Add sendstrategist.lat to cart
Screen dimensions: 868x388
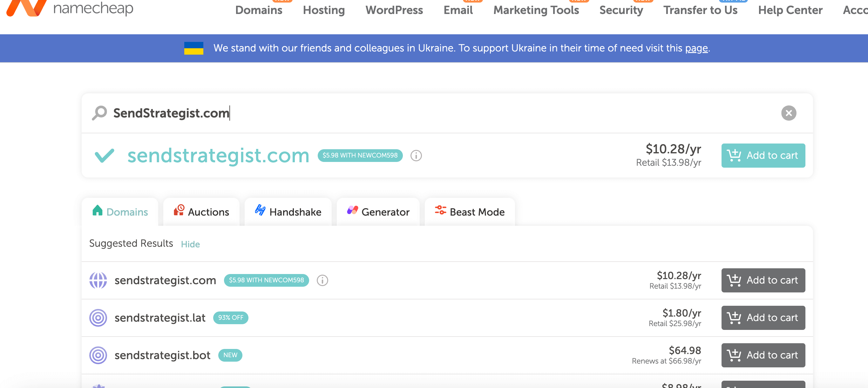click(x=763, y=318)
